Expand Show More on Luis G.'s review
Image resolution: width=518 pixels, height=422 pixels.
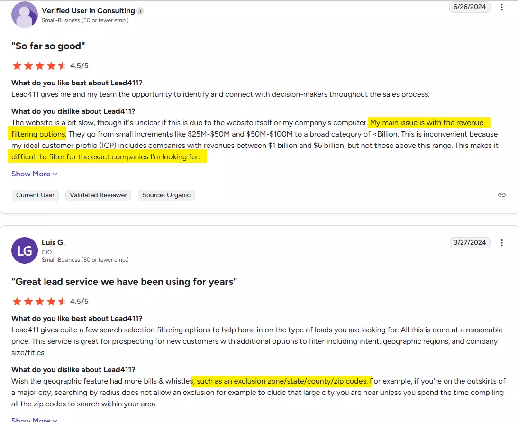[35, 419]
